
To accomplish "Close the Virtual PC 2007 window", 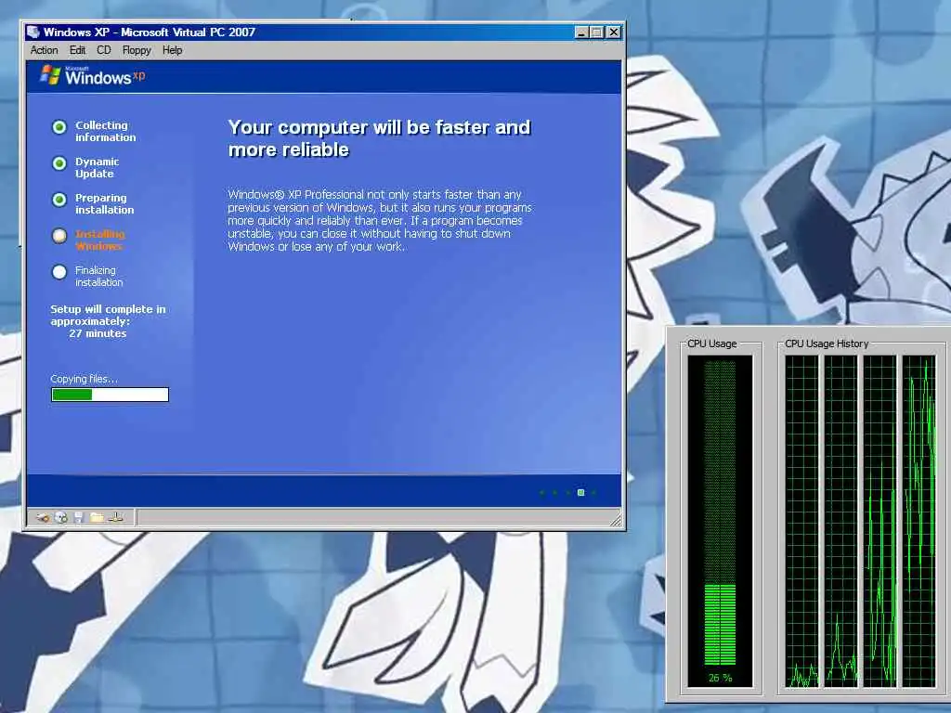I will [x=614, y=32].
